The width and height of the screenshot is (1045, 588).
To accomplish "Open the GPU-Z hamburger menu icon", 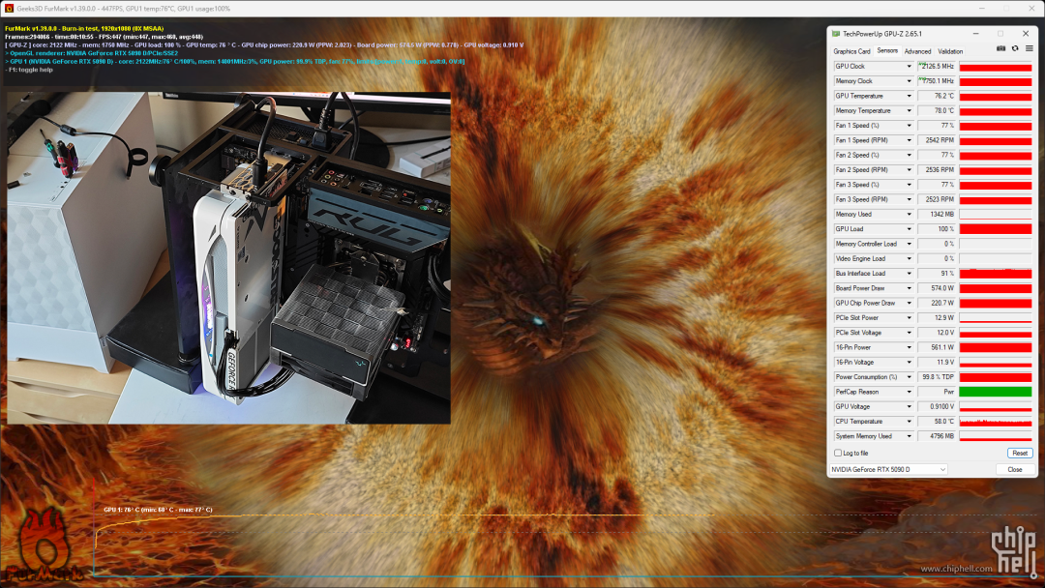I will pyautogui.click(x=1029, y=48).
